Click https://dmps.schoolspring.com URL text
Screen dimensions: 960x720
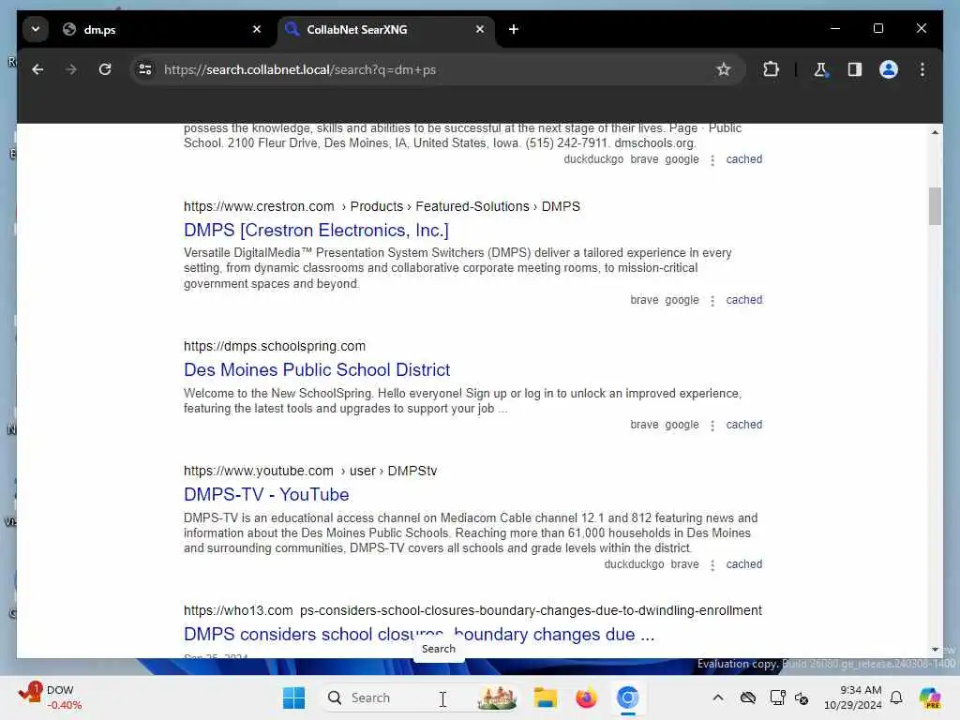[275, 346]
